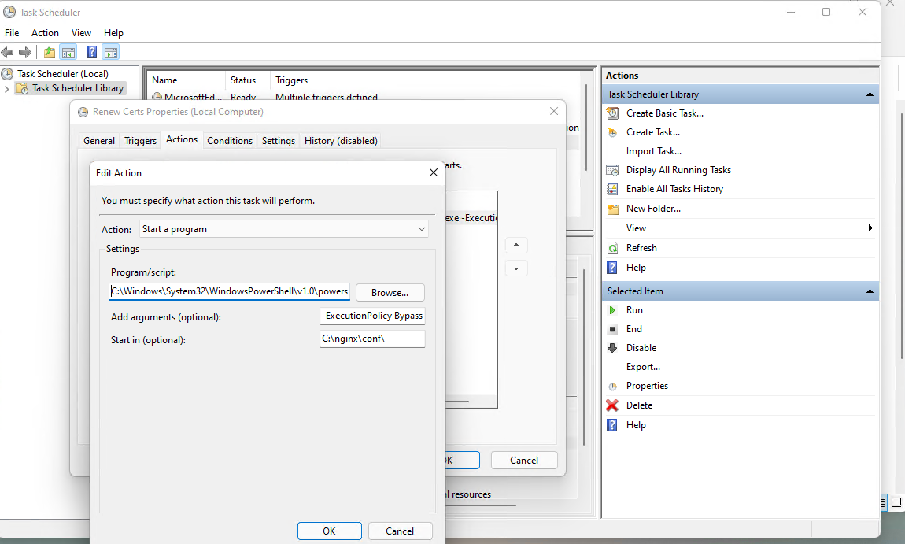The height and width of the screenshot is (544, 905).
Task: Switch to the Triggers tab
Action: (x=140, y=141)
